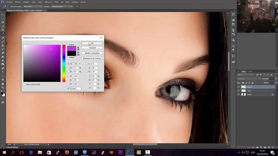
Task: Open the sample size dropdown in options bar
Action: click(33, 6)
